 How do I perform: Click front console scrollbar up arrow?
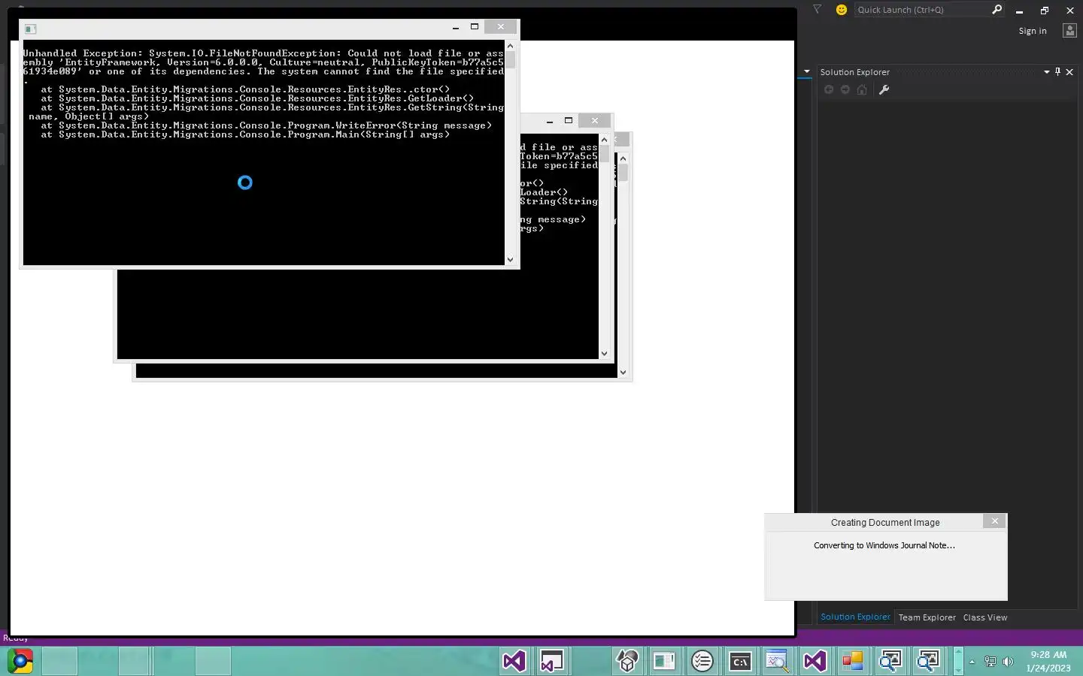[510, 47]
